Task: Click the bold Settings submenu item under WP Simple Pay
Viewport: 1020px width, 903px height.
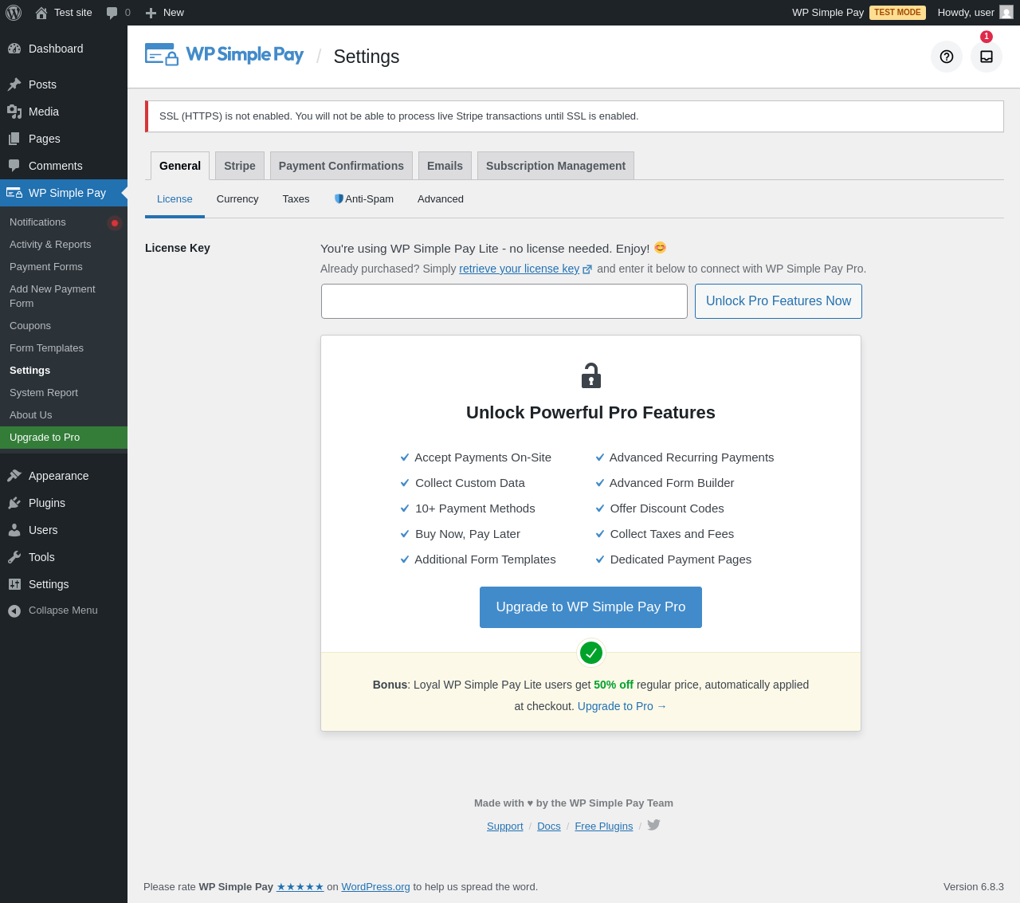Action: click(x=64, y=371)
